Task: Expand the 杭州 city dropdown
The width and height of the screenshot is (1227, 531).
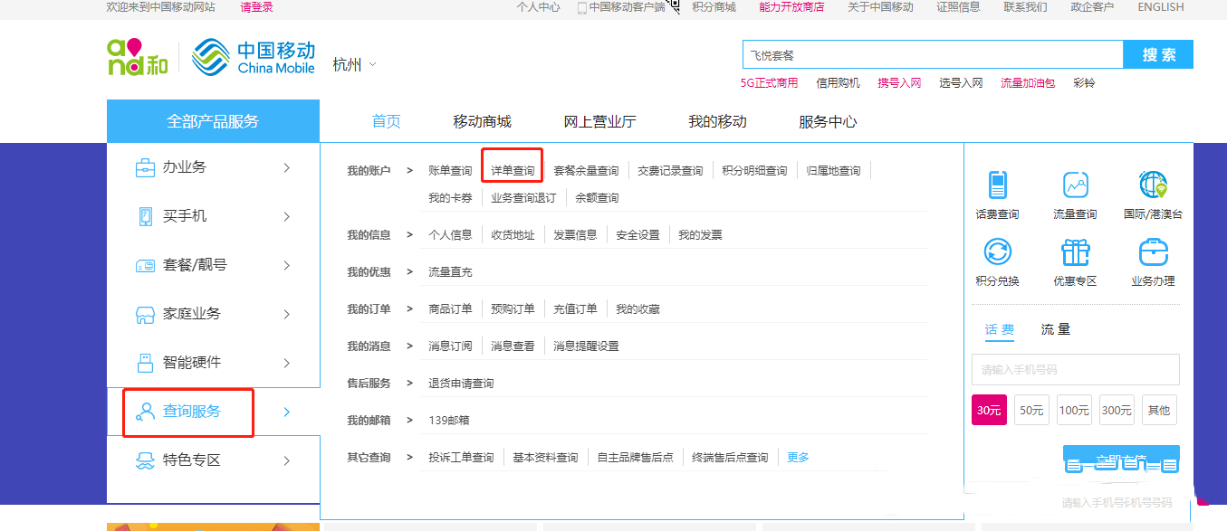Action: tap(353, 64)
